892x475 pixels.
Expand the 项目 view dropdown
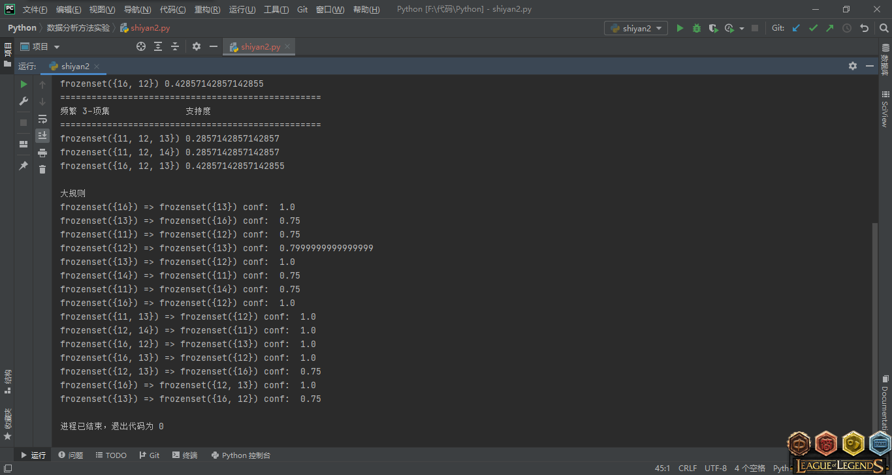coord(57,47)
